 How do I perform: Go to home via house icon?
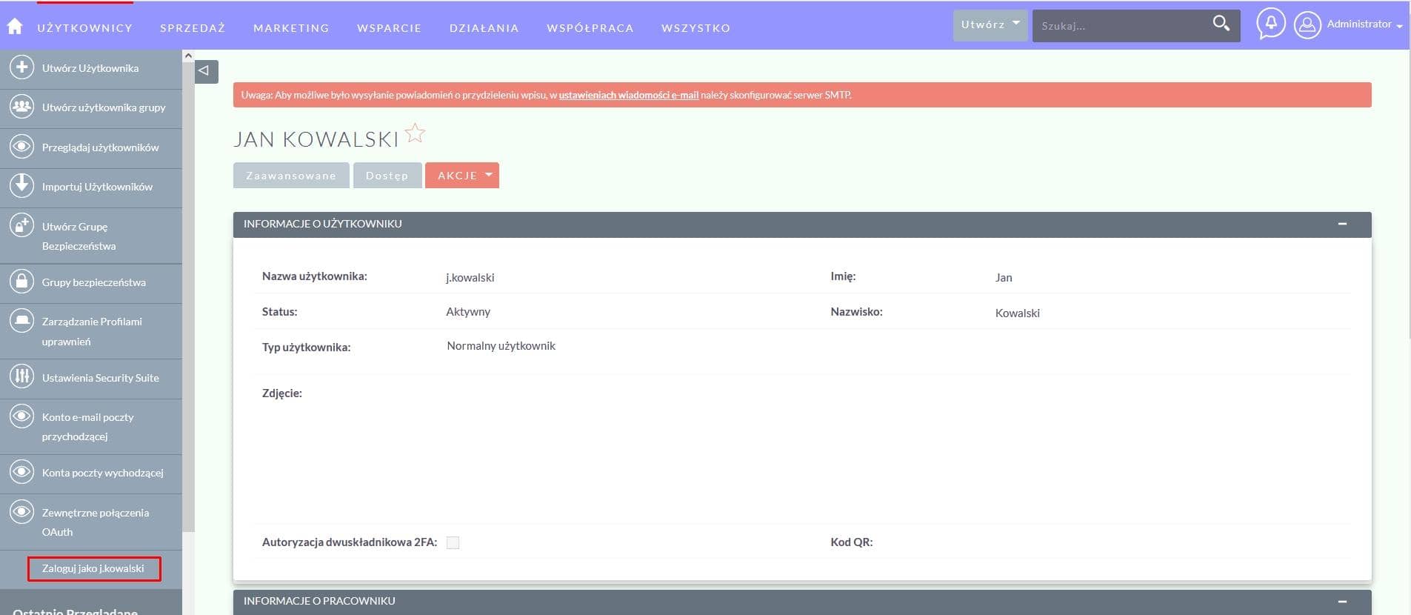15,27
